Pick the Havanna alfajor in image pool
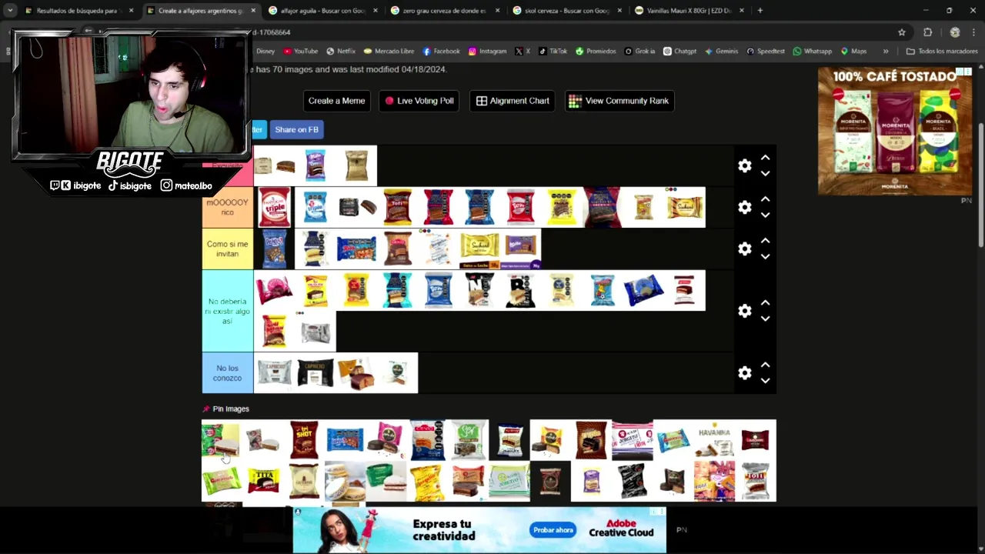985x554 pixels. (714, 440)
